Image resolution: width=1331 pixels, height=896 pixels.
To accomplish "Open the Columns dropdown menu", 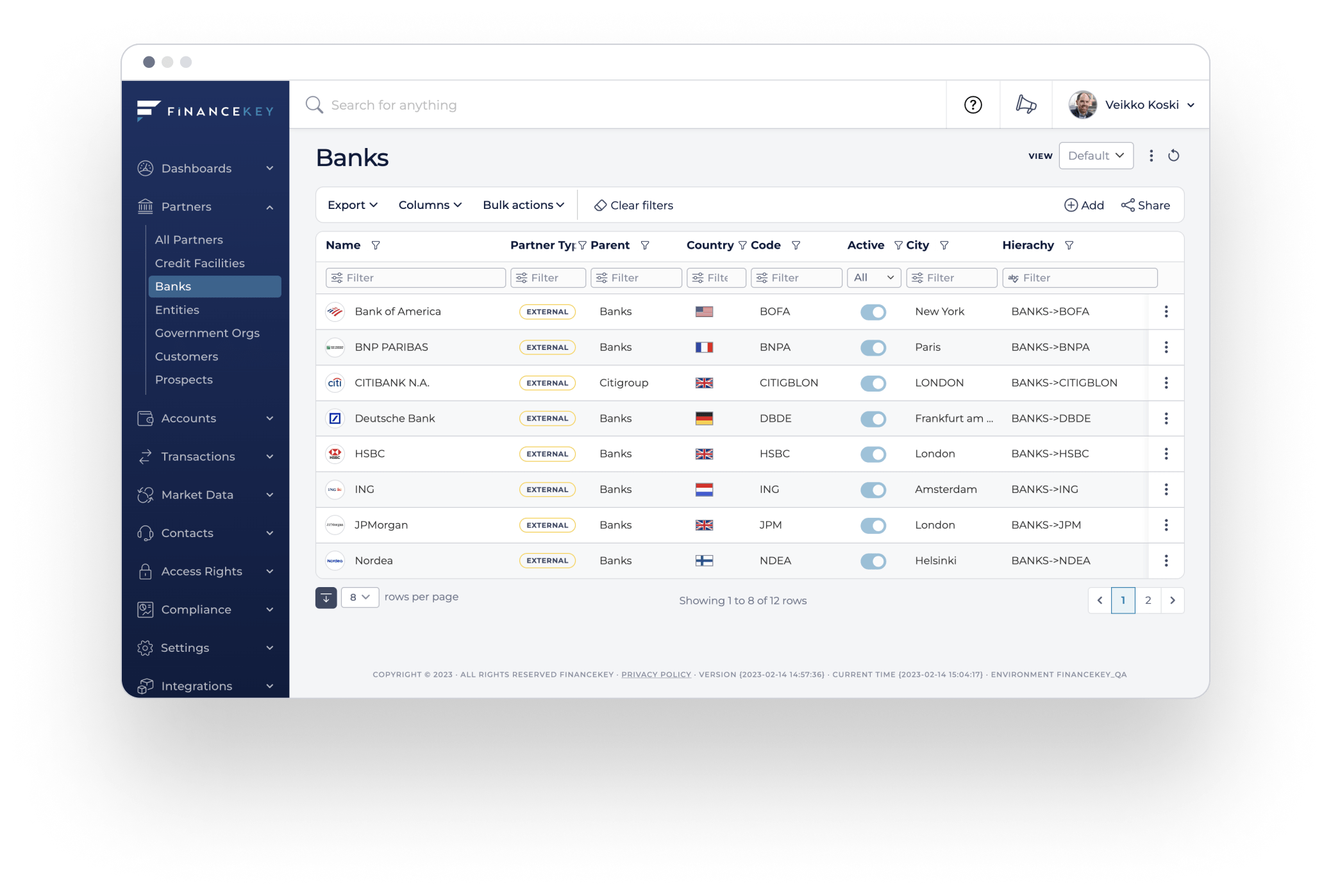I will [x=427, y=205].
